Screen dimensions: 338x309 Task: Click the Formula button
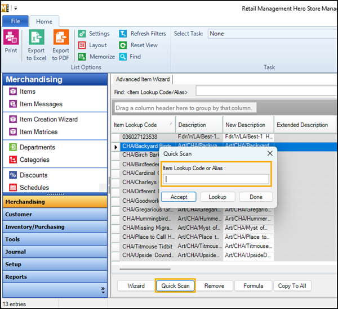(x=253, y=286)
